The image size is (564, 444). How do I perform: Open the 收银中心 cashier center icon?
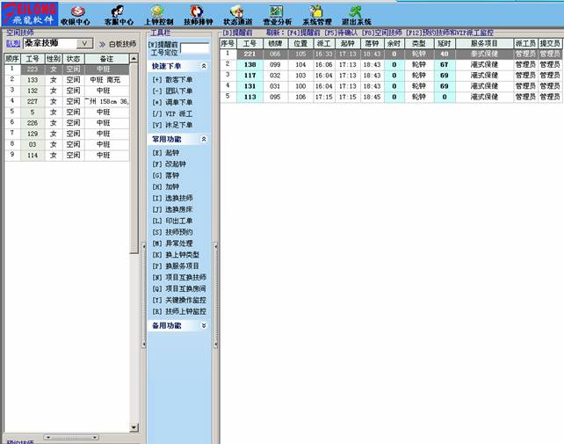[x=76, y=15]
